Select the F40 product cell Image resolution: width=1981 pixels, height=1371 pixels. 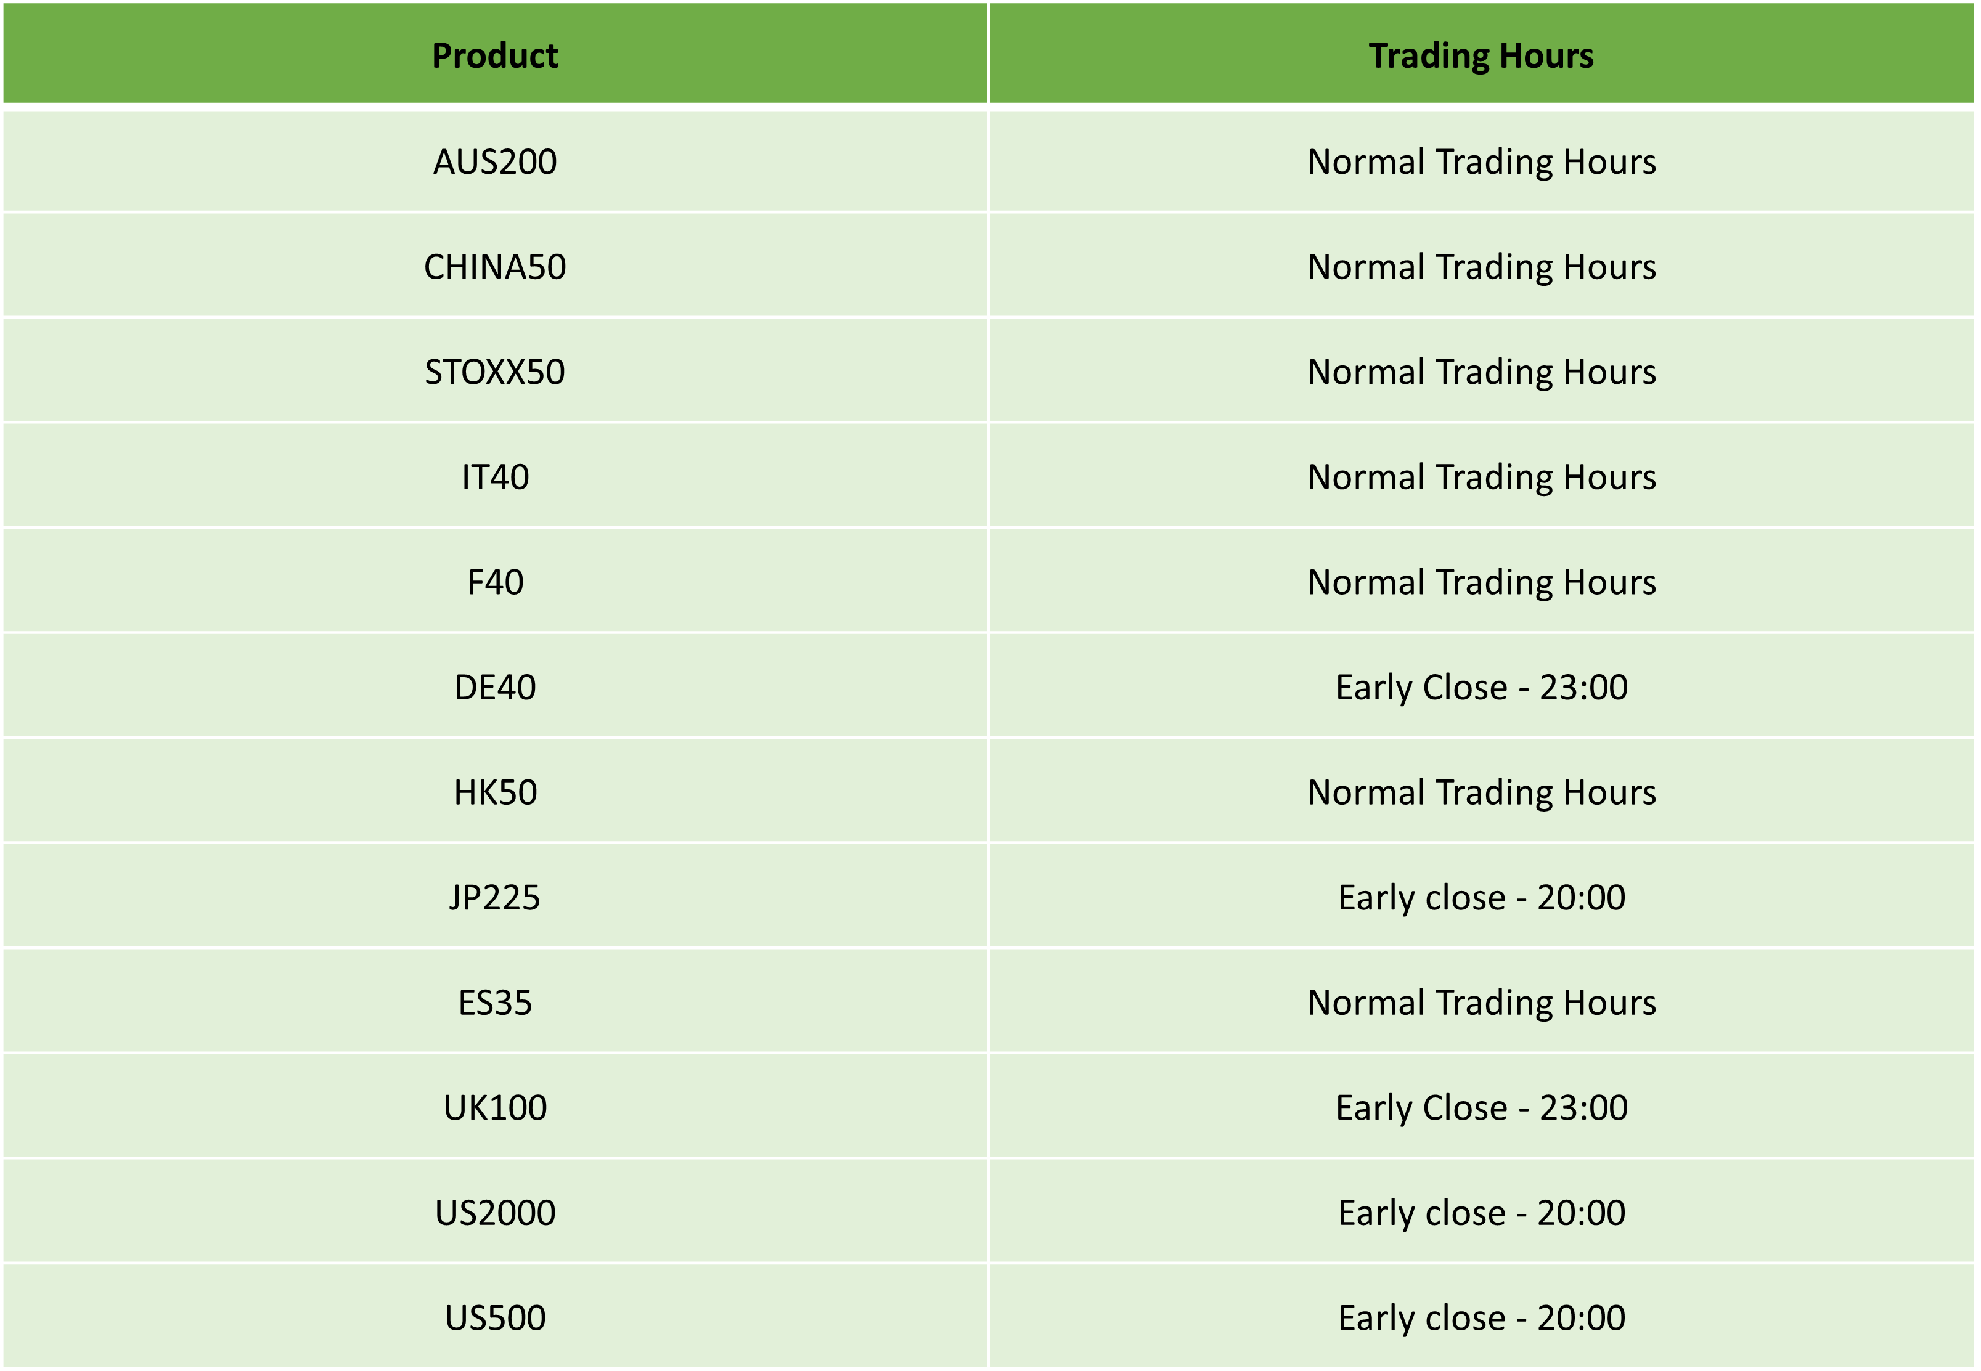(x=495, y=582)
